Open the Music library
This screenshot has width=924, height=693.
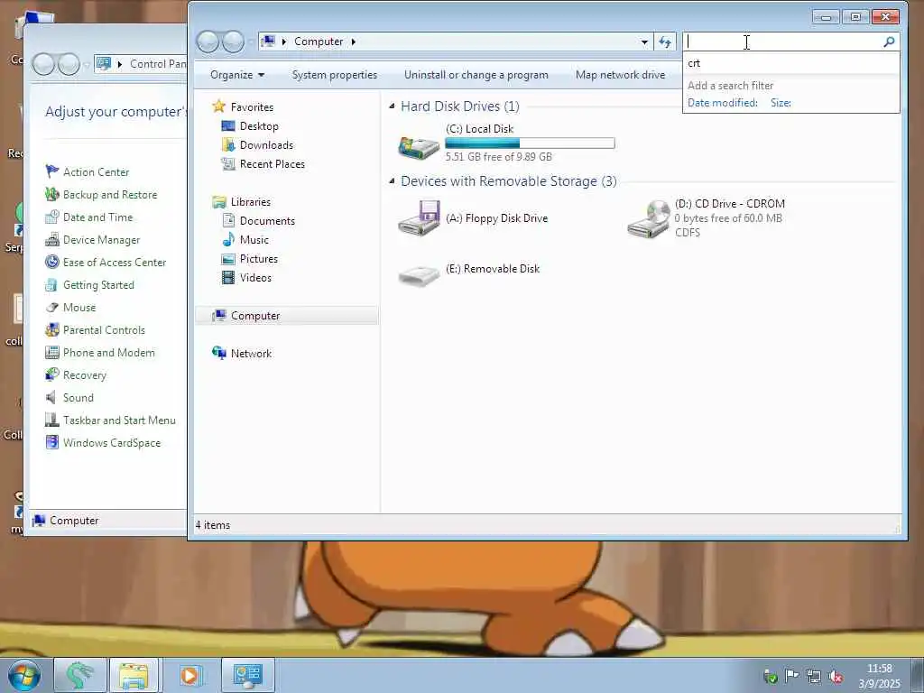coord(254,239)
